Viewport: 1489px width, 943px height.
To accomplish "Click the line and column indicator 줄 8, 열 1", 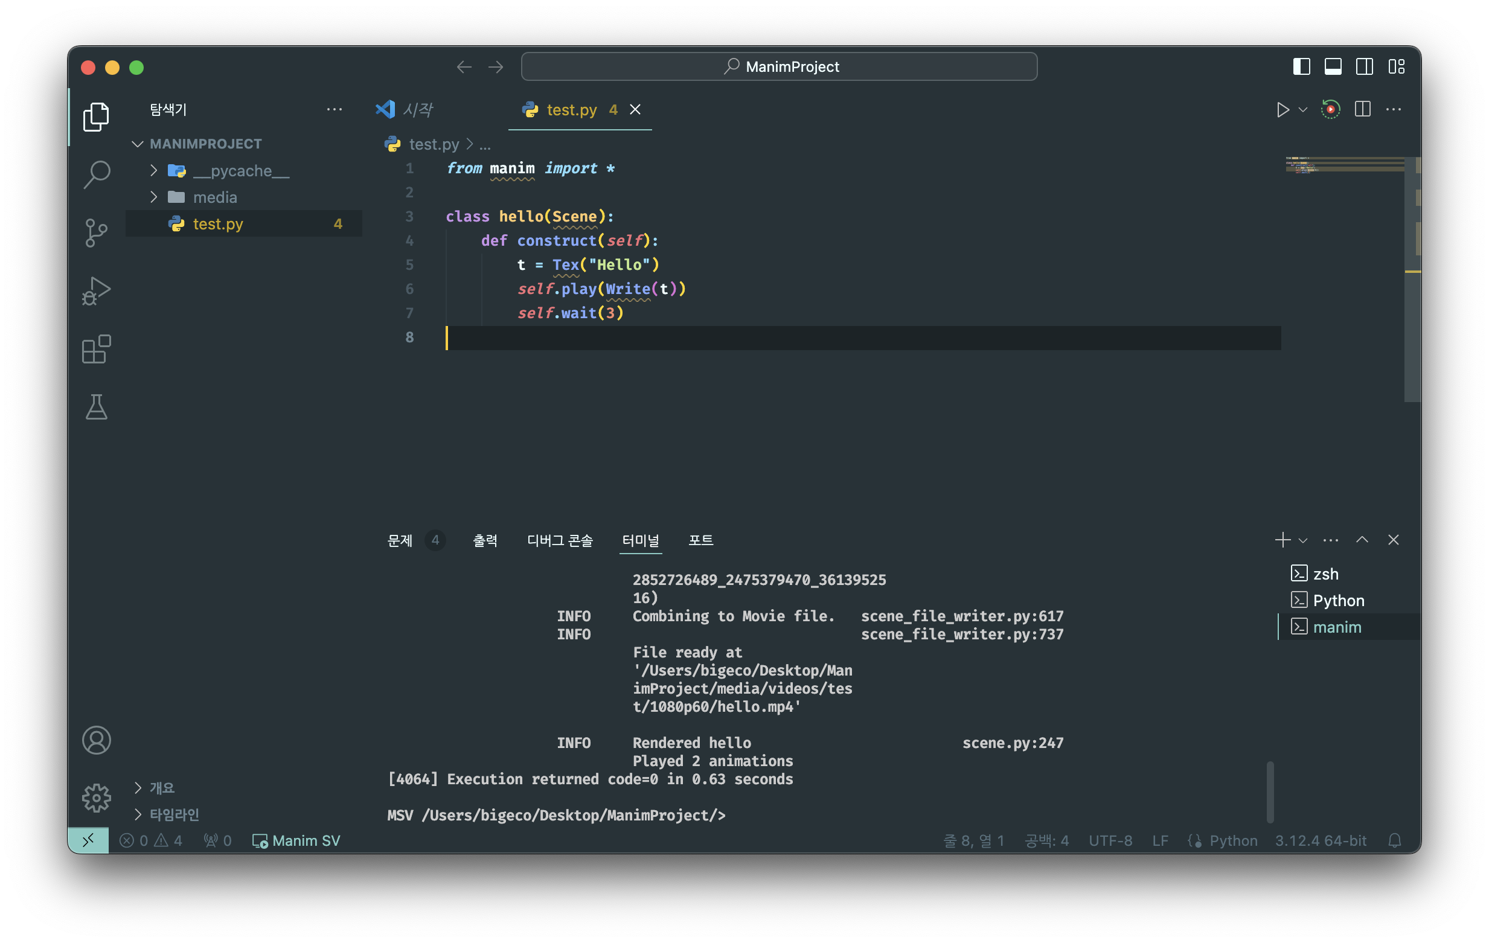I will click(973, 840).
